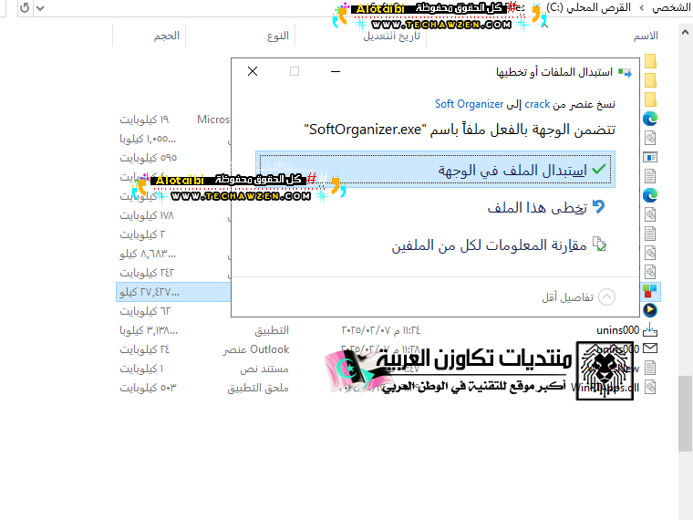This screenshot has height=520, width=693.
Task: Click the ٢٤ كيلوبايت size cell
Action: [144, 349]
